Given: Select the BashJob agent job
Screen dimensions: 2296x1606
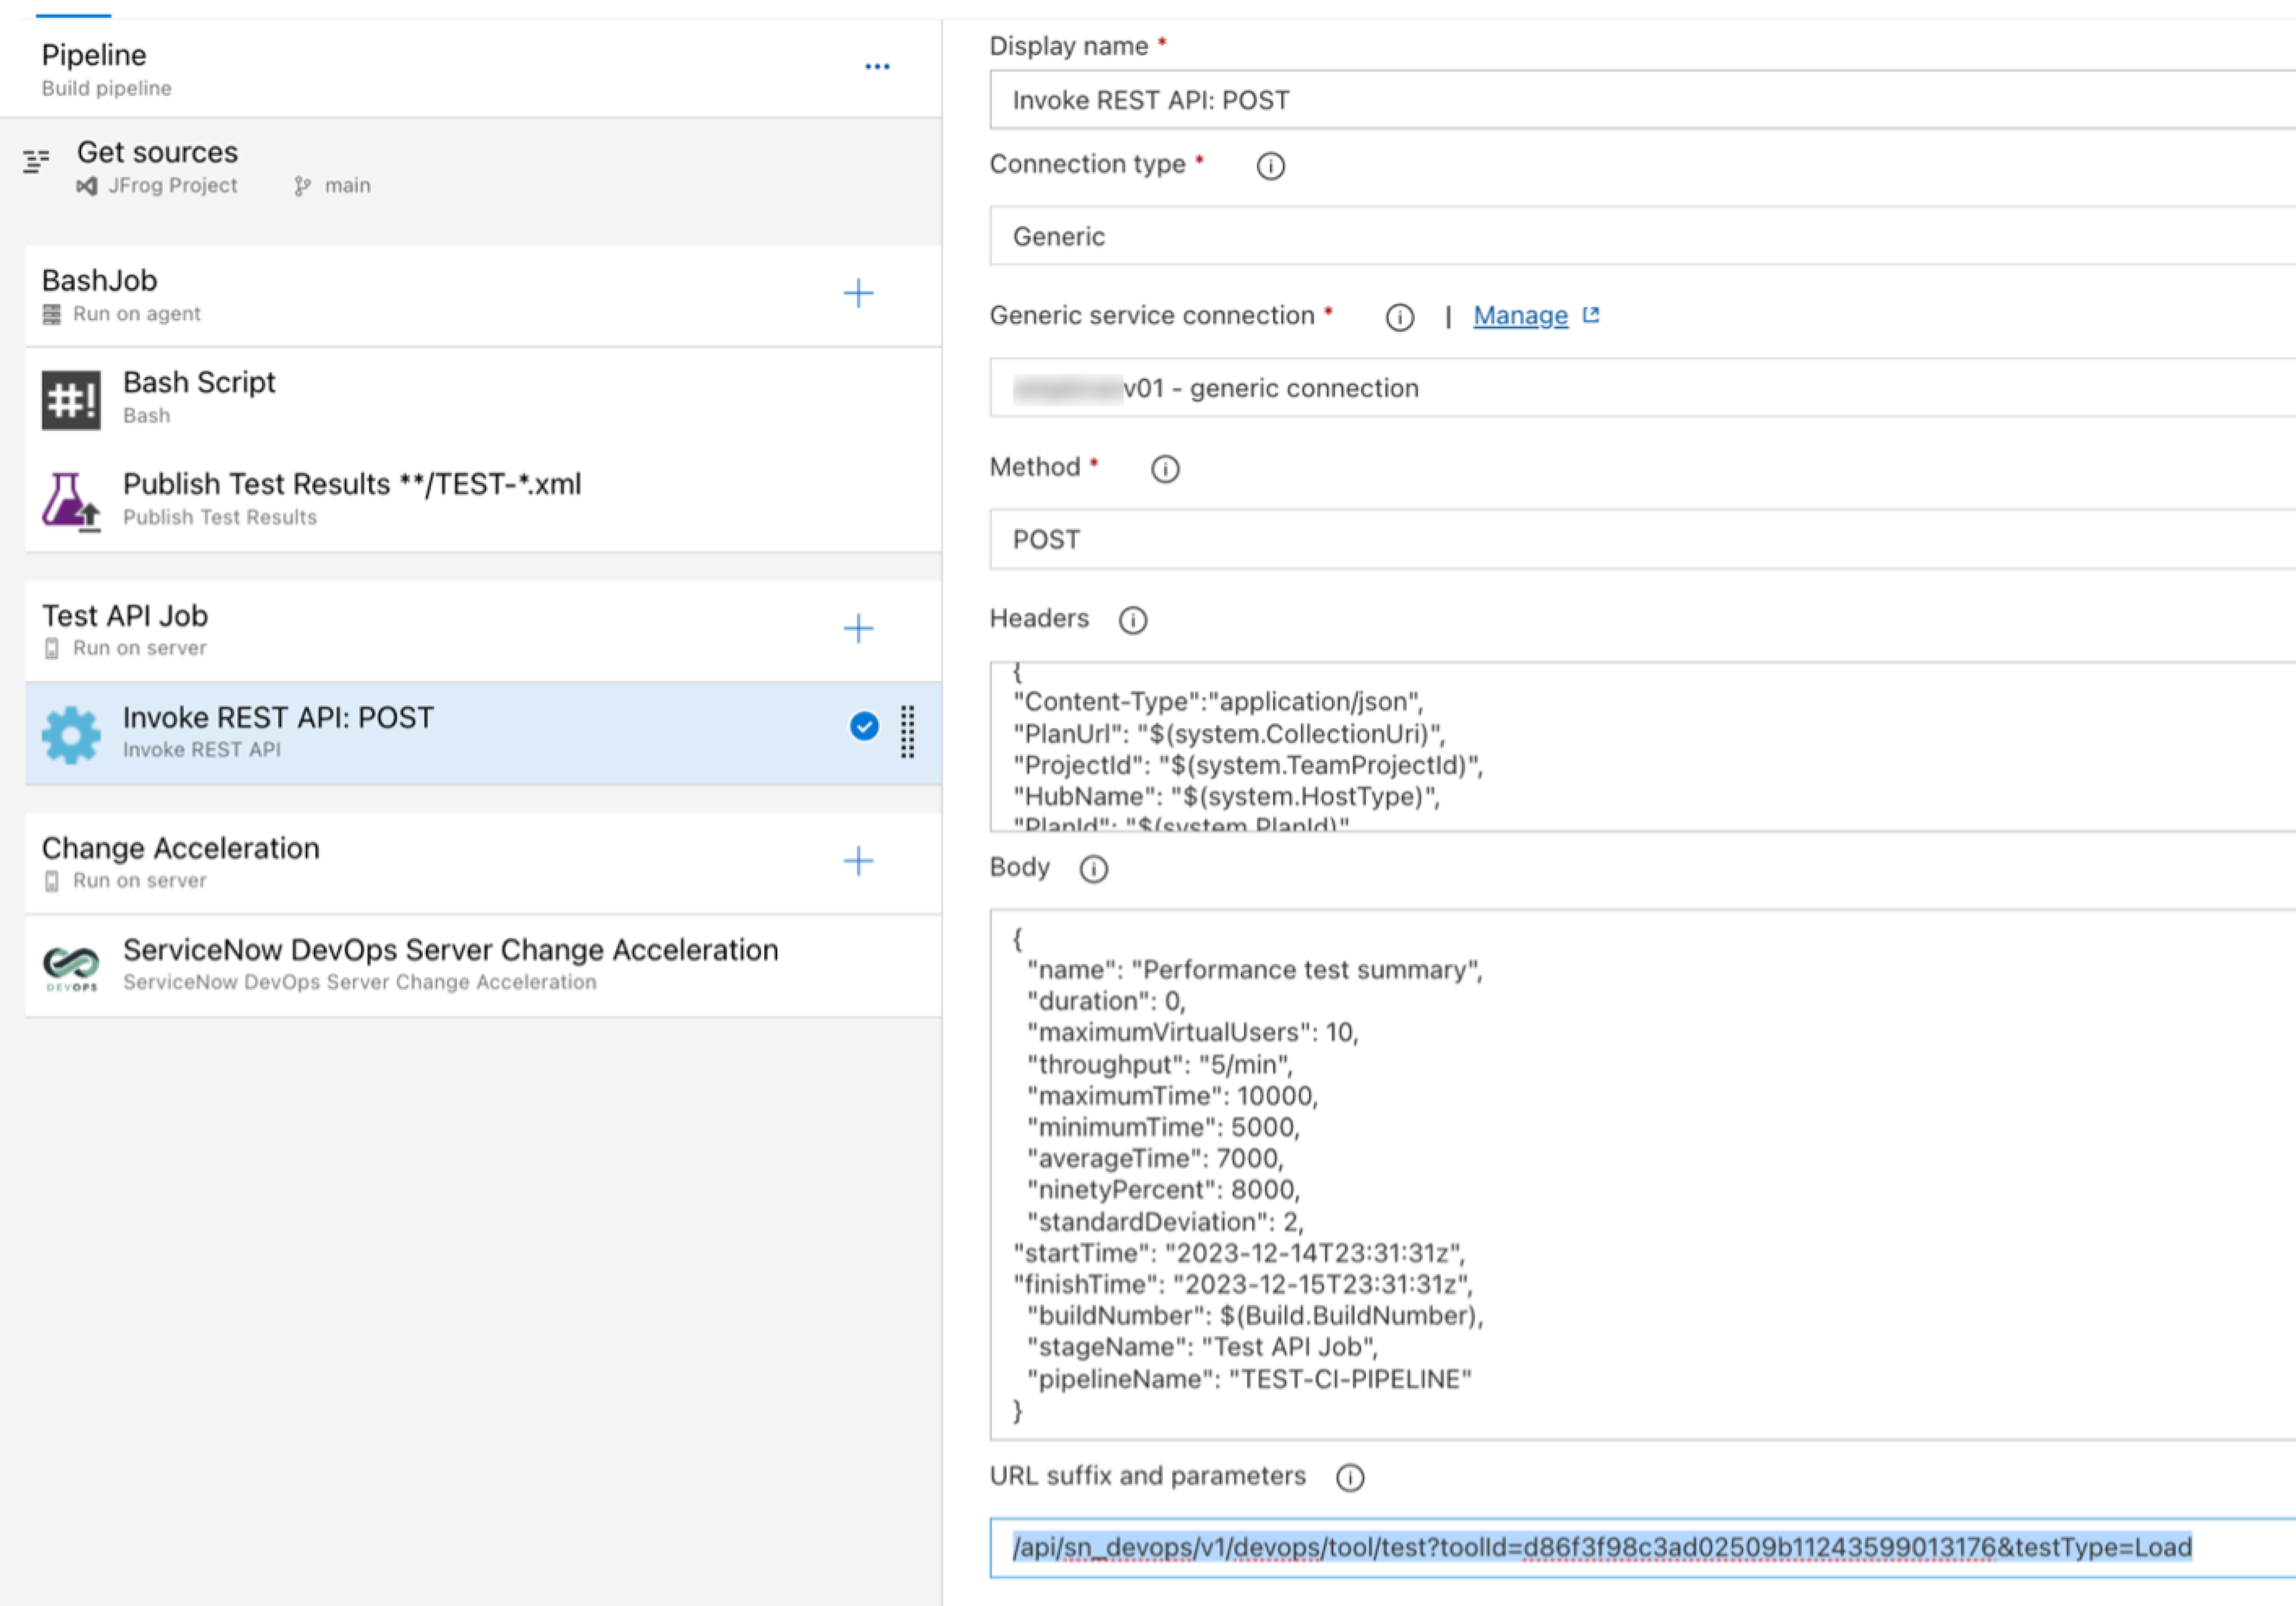Looking at the screenshot, I should click(x=483, y=296).
